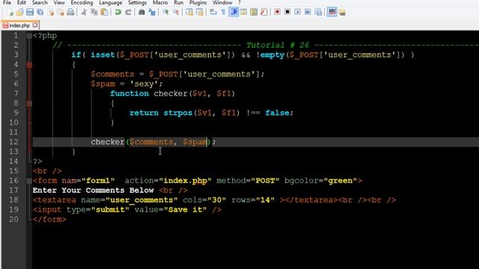Open Find with the binoculars icon
Image resolution: width=479 pixels, height=269 pixels.
pyautogui.click(x=141, y=12)
